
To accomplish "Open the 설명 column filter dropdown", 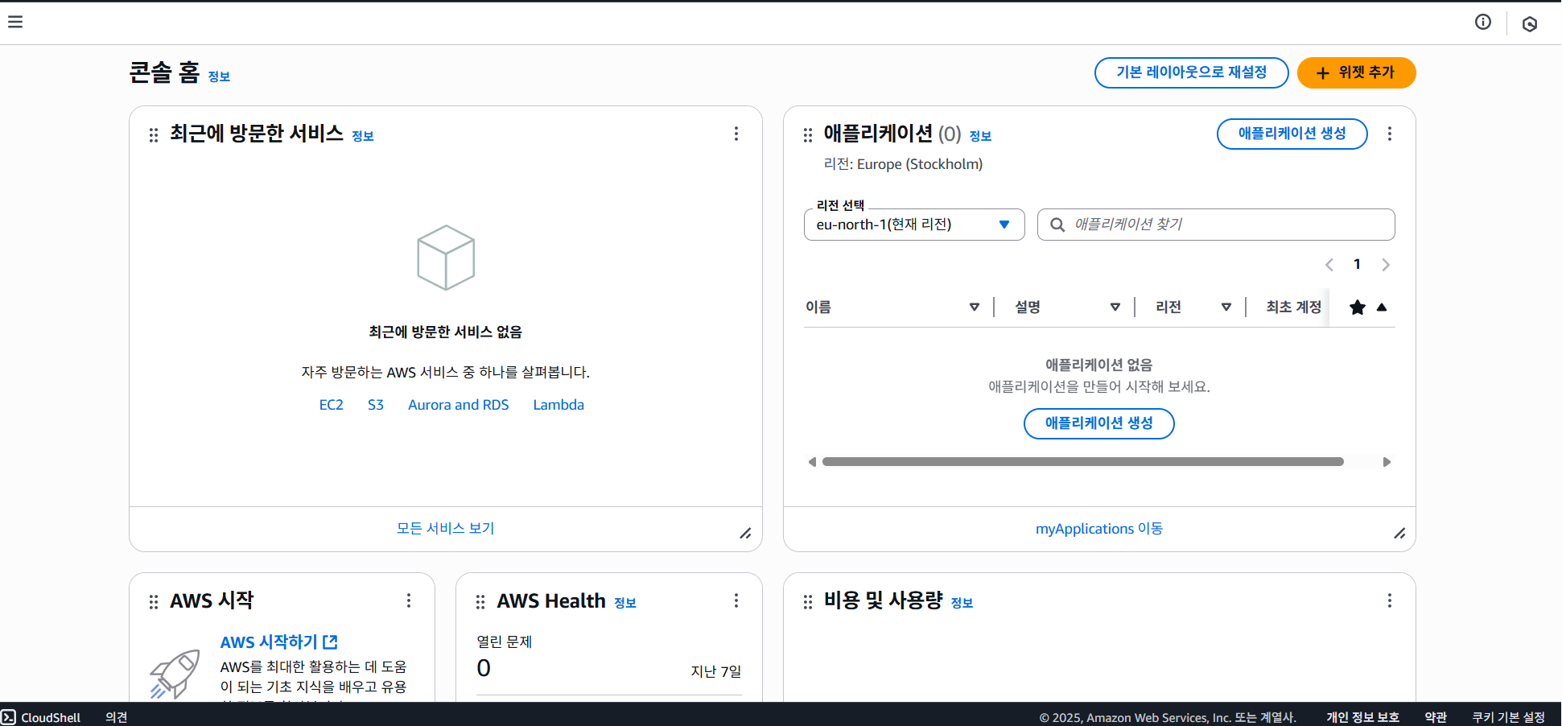I will click(x=1115, y=307).
